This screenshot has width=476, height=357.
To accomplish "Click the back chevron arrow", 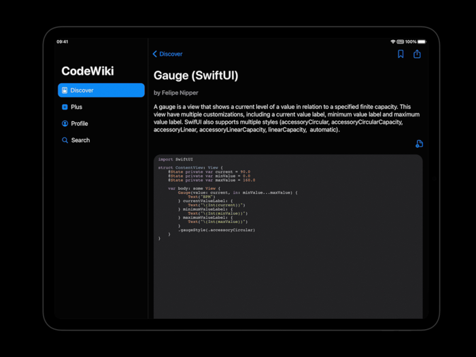I will click(155, 54).
